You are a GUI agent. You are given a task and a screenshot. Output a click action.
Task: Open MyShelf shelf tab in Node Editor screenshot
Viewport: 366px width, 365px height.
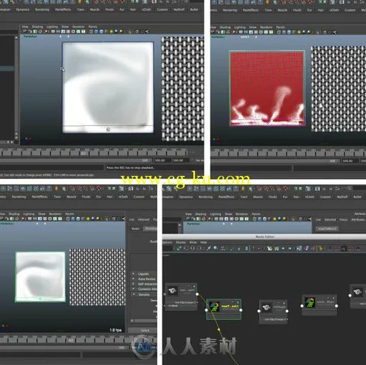pos(342,197)
